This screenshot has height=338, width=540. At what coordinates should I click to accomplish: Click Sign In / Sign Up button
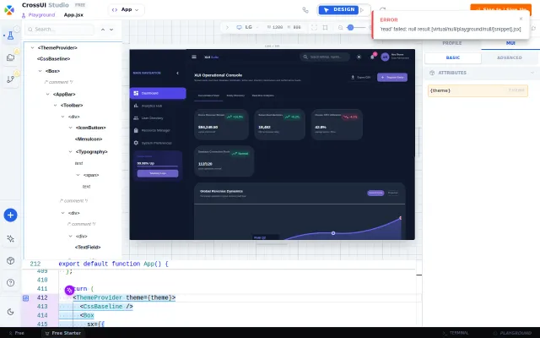tap(501, 8)
